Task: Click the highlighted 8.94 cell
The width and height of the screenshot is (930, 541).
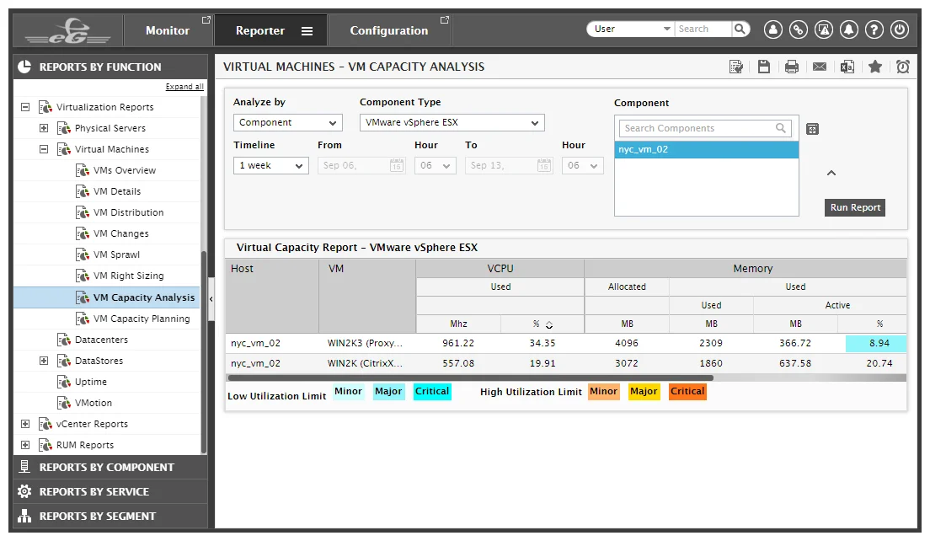Action: 876,344
